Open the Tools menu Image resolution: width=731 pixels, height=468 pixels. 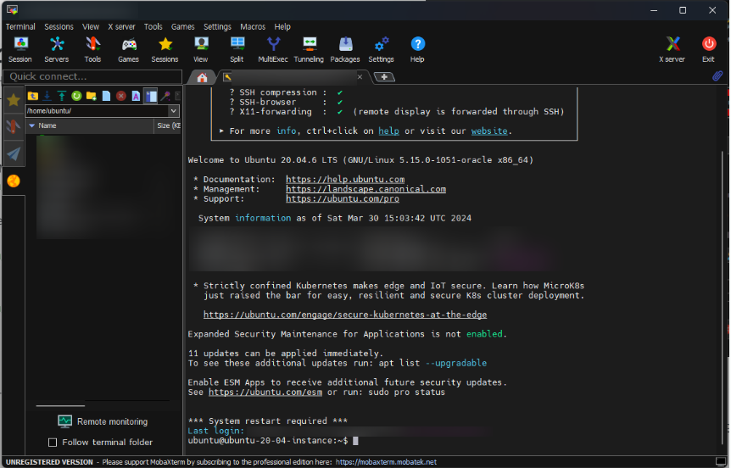tap(153, 26)
